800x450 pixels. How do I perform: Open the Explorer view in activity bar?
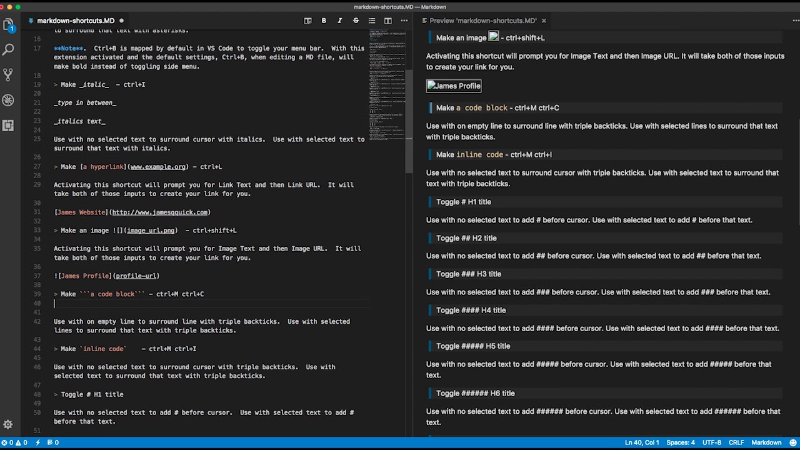point(8,25)
